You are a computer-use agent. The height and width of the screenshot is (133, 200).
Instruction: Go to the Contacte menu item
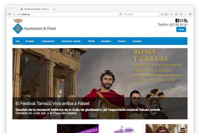pos(137,41)
